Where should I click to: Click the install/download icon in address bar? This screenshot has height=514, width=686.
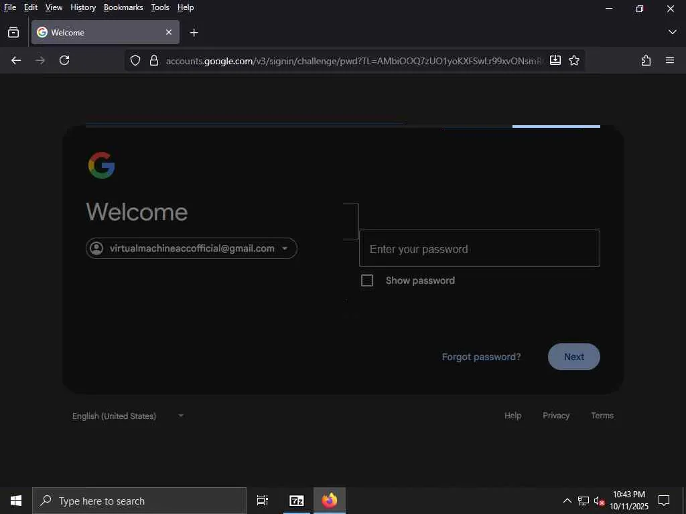pyautogui.click(x=555, y=60)
